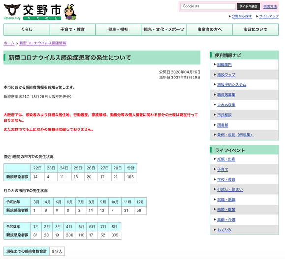285x259 pixels.
Task: Click the 令和3年 table header cell
Action: tap(17, 227)
